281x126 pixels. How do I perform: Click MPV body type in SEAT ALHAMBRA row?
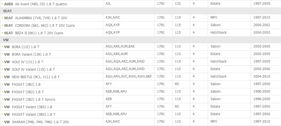tap(214, 18)
